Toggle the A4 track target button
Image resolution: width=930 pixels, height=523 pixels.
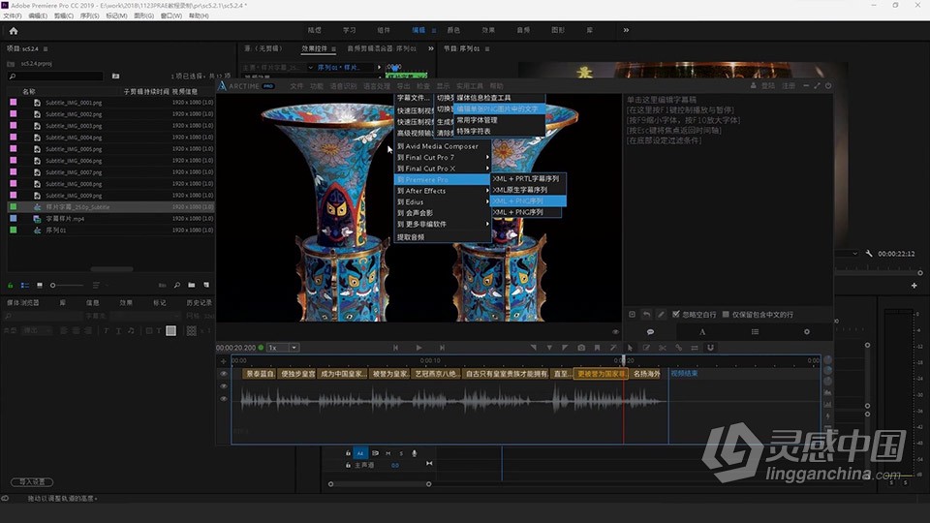pos(360,453)
